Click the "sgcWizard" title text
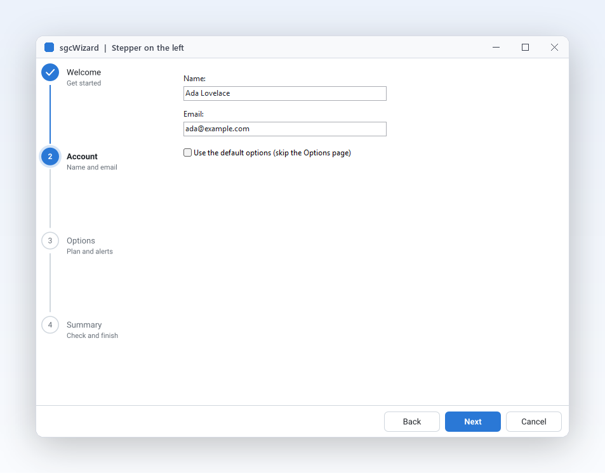Image resolution: width=605 pixels, height=473 pixels. (x=79, y=48)
